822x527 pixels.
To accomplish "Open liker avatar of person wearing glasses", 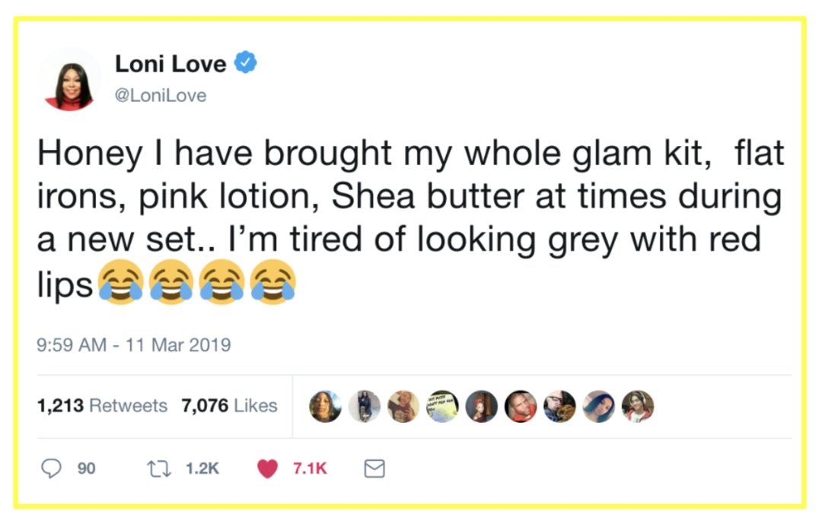I will tap(559, 407).
